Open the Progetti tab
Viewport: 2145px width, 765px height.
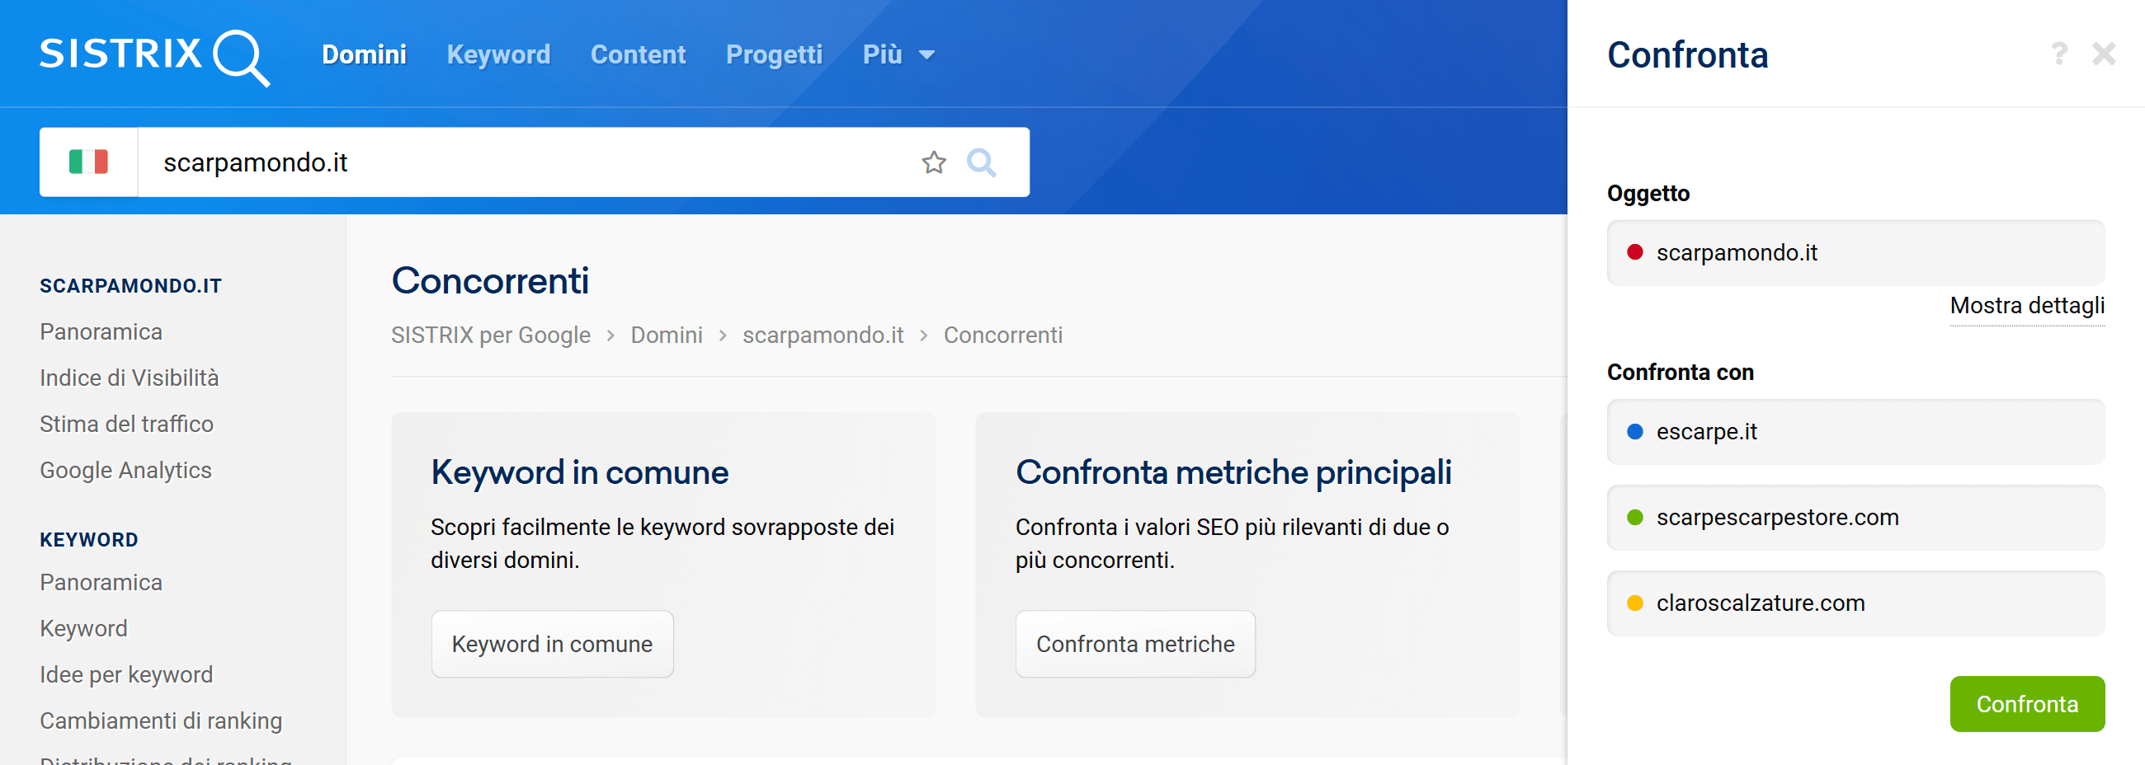tap(774, 54)
